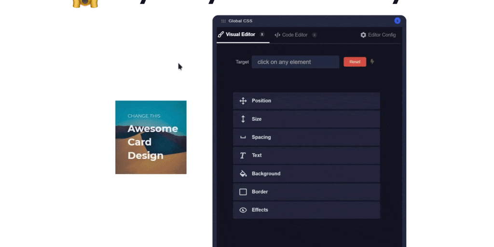Click the Visual Editor brush icon
Image resolution: width=494 pixels, height=247 pixels.
[x=221, y=35]
